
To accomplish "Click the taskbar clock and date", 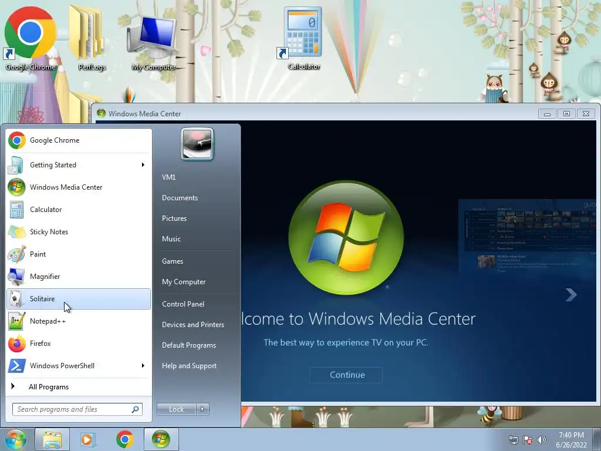I will pos(572,440).
